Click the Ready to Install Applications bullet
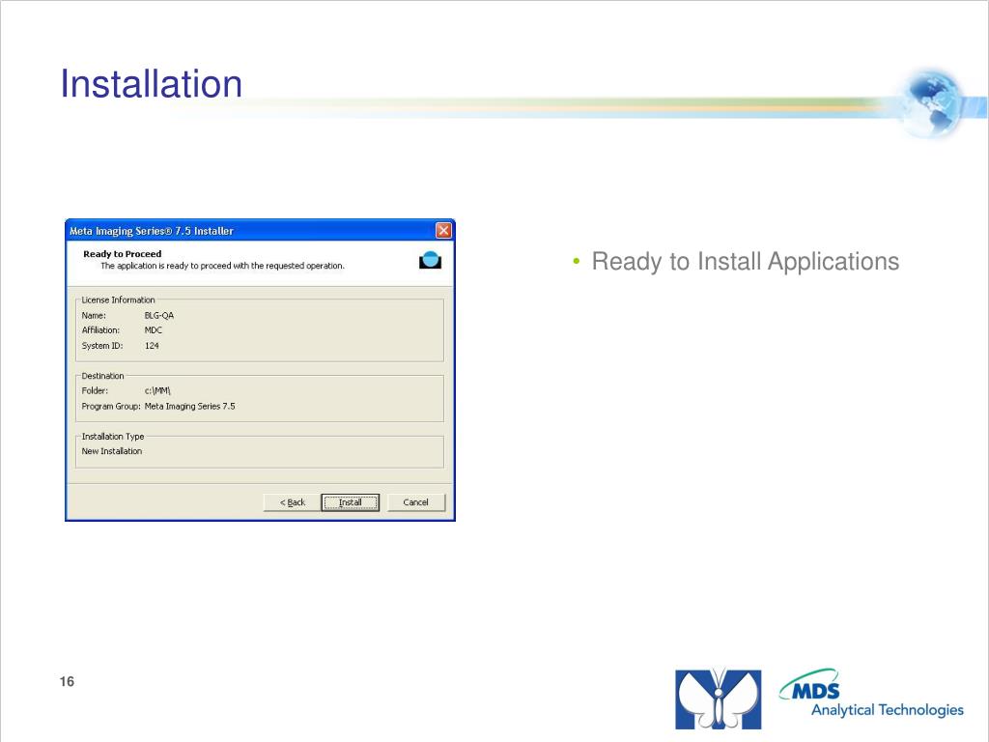989x742 pixels. click(745, 261)
